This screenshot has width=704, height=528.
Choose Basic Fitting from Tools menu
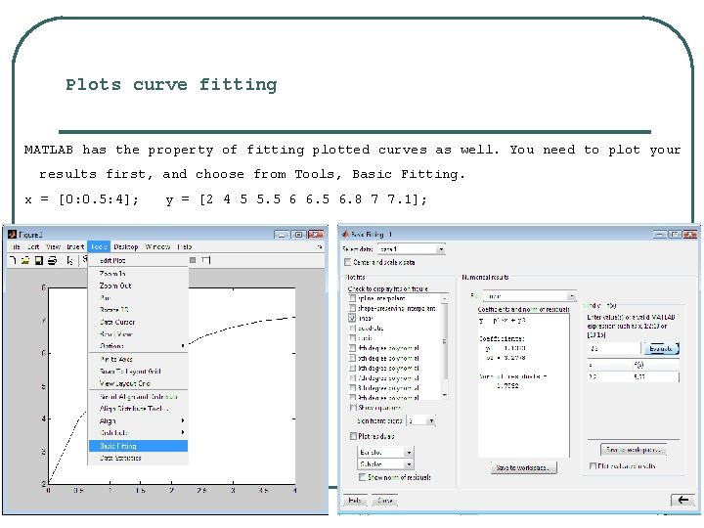(139, 446)
